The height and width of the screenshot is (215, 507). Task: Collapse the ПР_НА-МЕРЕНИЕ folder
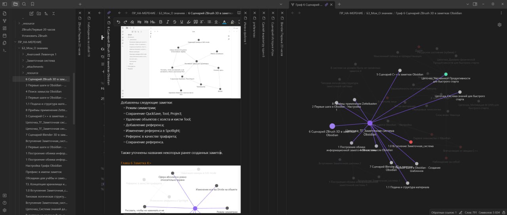click(x=15, y=42)
